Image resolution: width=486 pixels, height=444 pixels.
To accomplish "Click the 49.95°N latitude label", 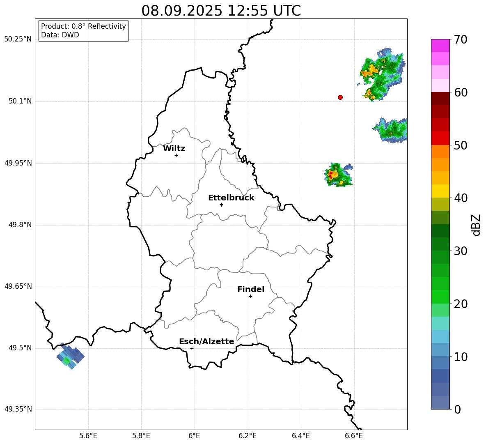I will [18, 163].
